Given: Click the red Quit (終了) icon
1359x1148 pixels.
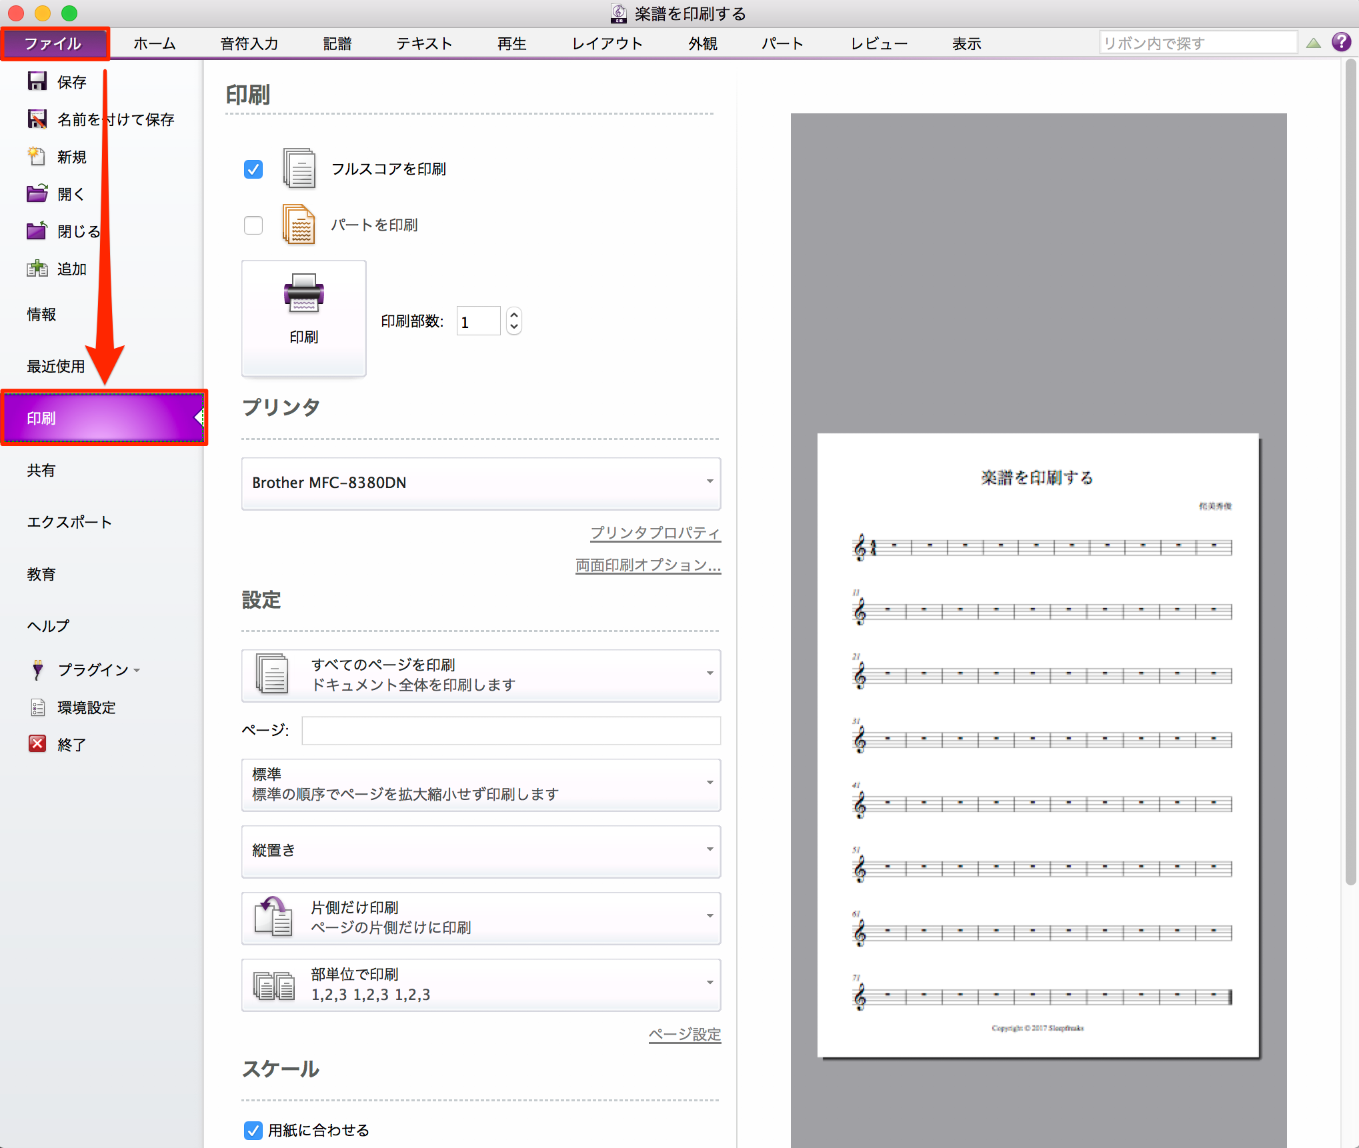Looking at the screenshot, I should tap(37, 743).
